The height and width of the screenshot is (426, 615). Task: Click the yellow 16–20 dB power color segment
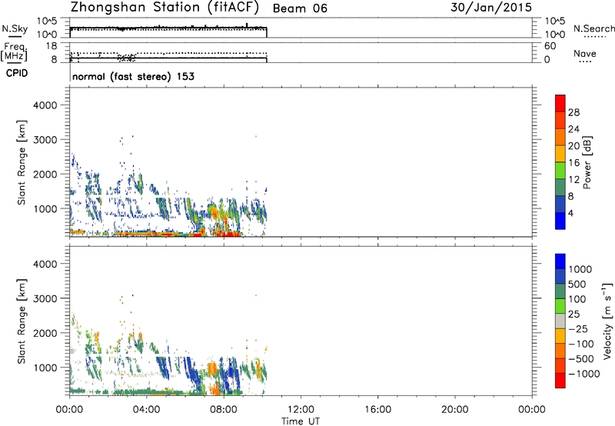(560, 153)
